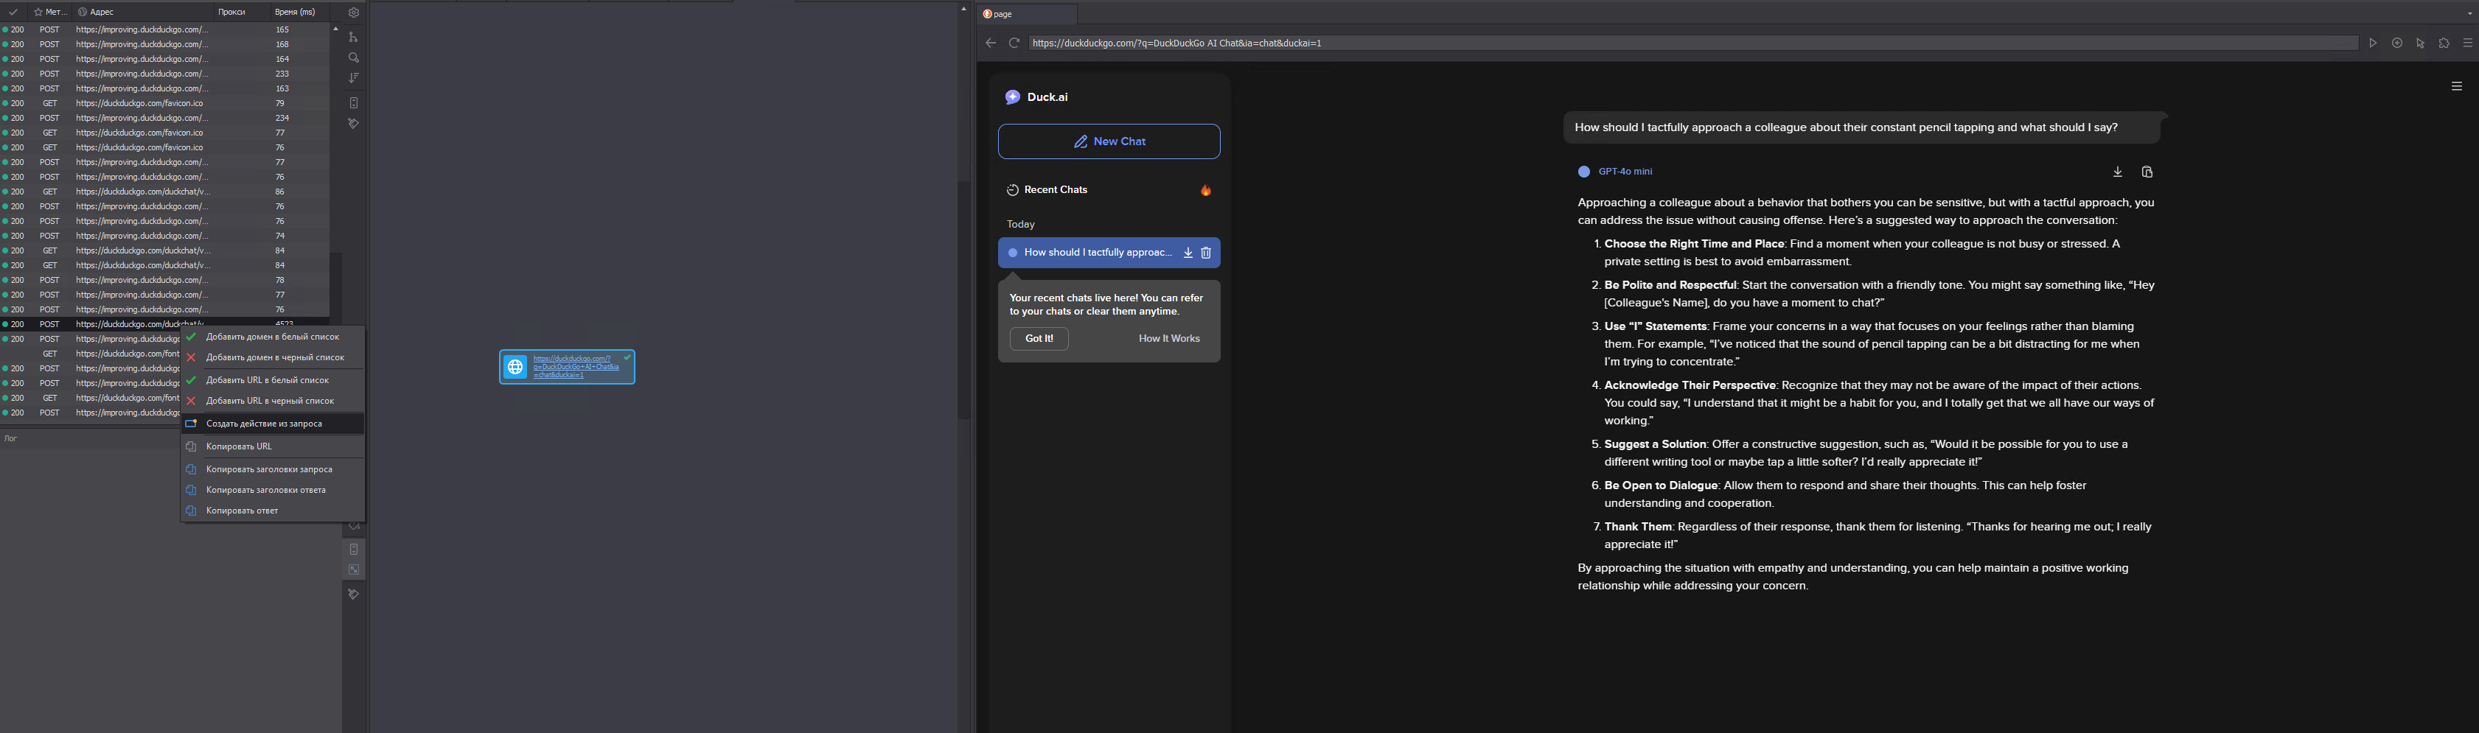Choose 'Добавить URL в черный список'
The width and height of the screenshot is (2479, 733).
click(272, 401)
